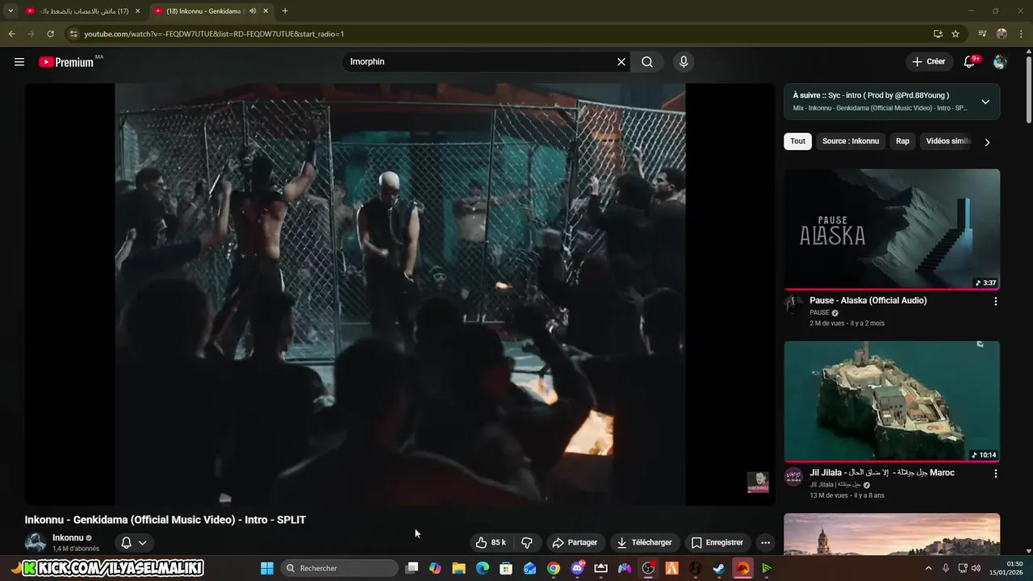Open more actions ellipsis under video

[x=765, y=542]
